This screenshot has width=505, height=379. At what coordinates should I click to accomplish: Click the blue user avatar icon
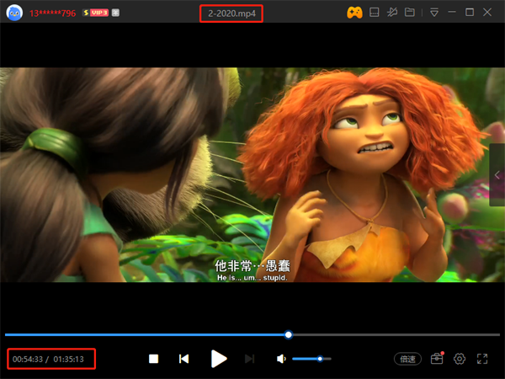point(13,13)
